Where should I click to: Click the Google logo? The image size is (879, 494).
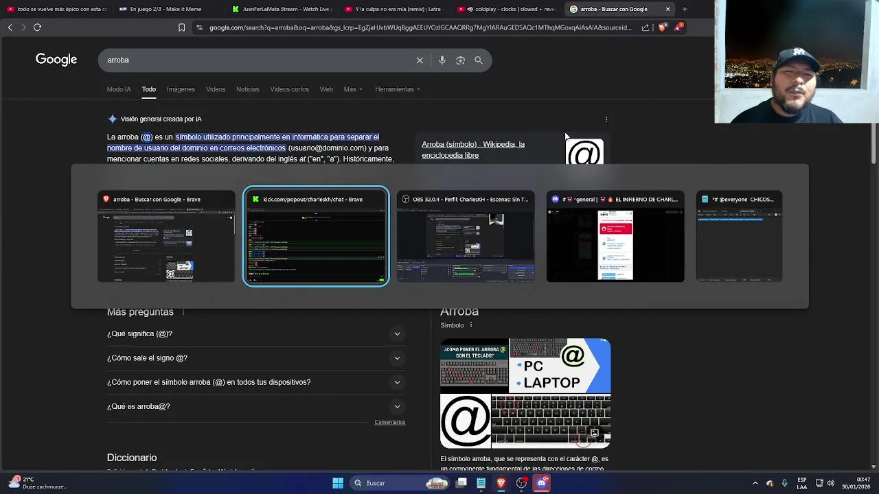(x=56, y=60)
